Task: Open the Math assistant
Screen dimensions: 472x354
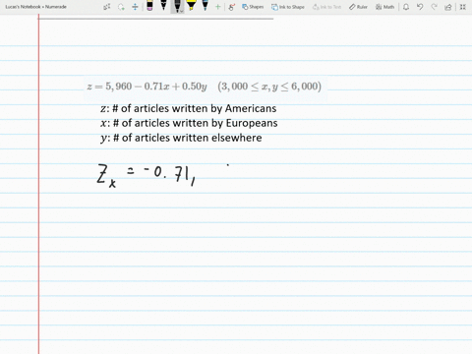Action: (384, 7)
